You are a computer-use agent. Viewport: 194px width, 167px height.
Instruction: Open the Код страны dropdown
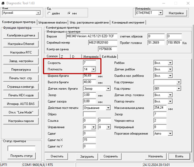click(x=179, y=88)
